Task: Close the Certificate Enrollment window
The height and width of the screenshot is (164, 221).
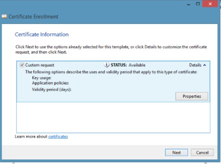Action: tap(210, 4)
